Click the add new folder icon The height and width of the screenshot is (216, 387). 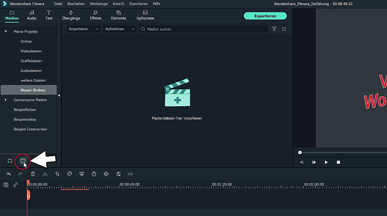click(x=10, y=161)
